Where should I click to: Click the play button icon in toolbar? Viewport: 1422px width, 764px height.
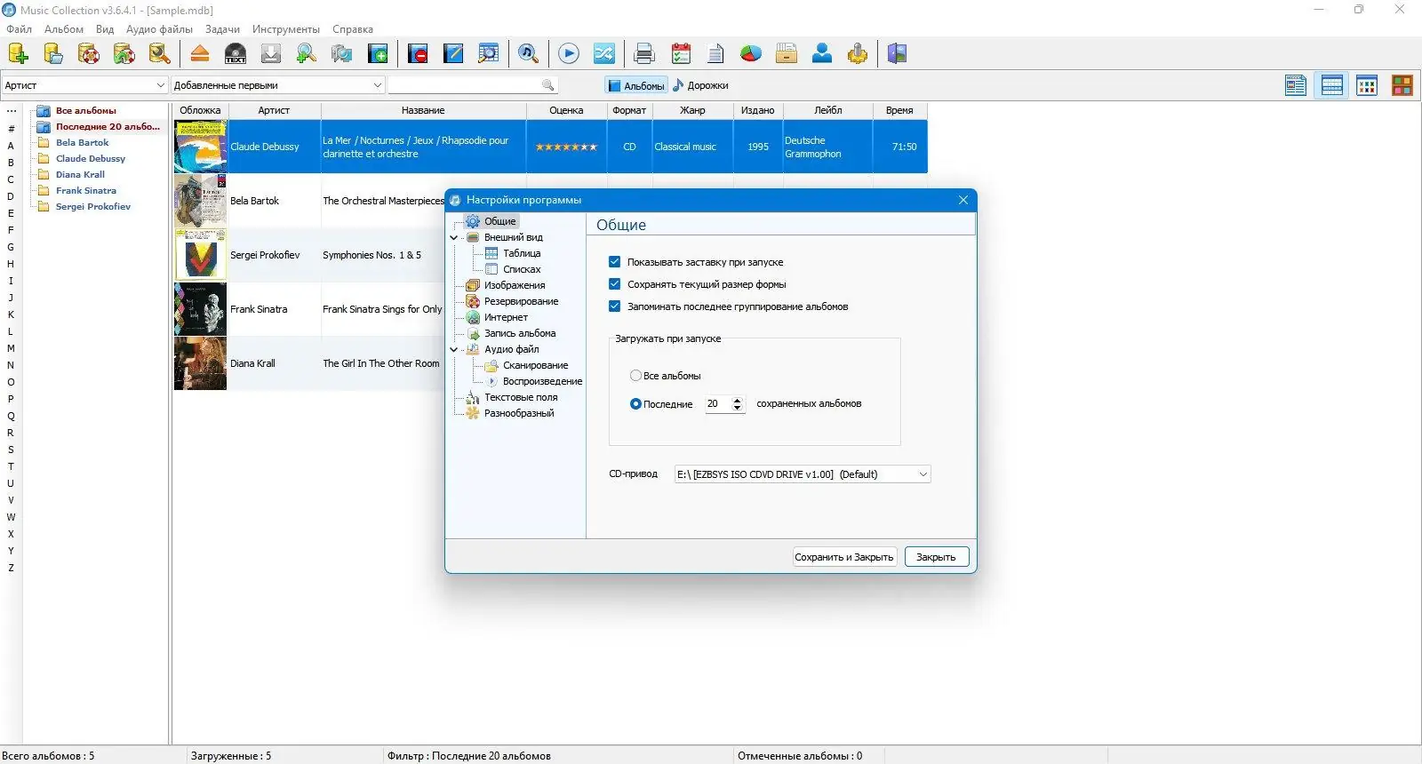click(x=569, y=53)
